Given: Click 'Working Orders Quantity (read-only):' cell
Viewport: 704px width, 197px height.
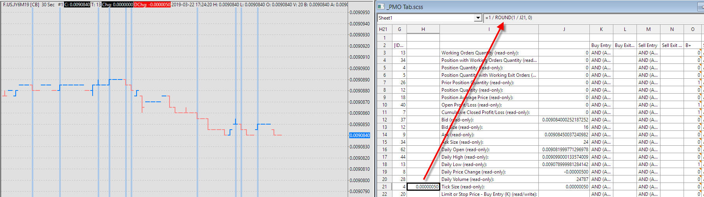Looking at the screenshot, I should pos(489,53).
